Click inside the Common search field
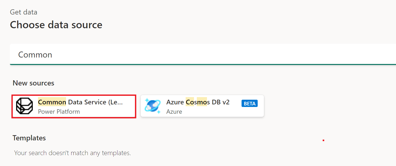396x166 pixels. 104,54
